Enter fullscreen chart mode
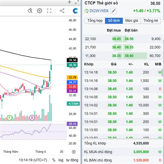This screenshot has width=164, height=164. [x=49, y=11]
